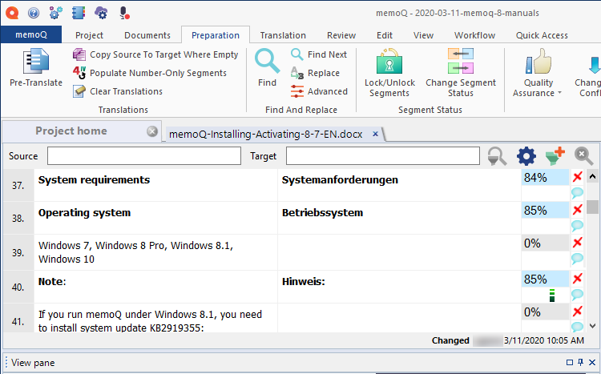601x374 pixels.
Task: Click the add filter funnel-plus icon
Action: pos(555,156)
